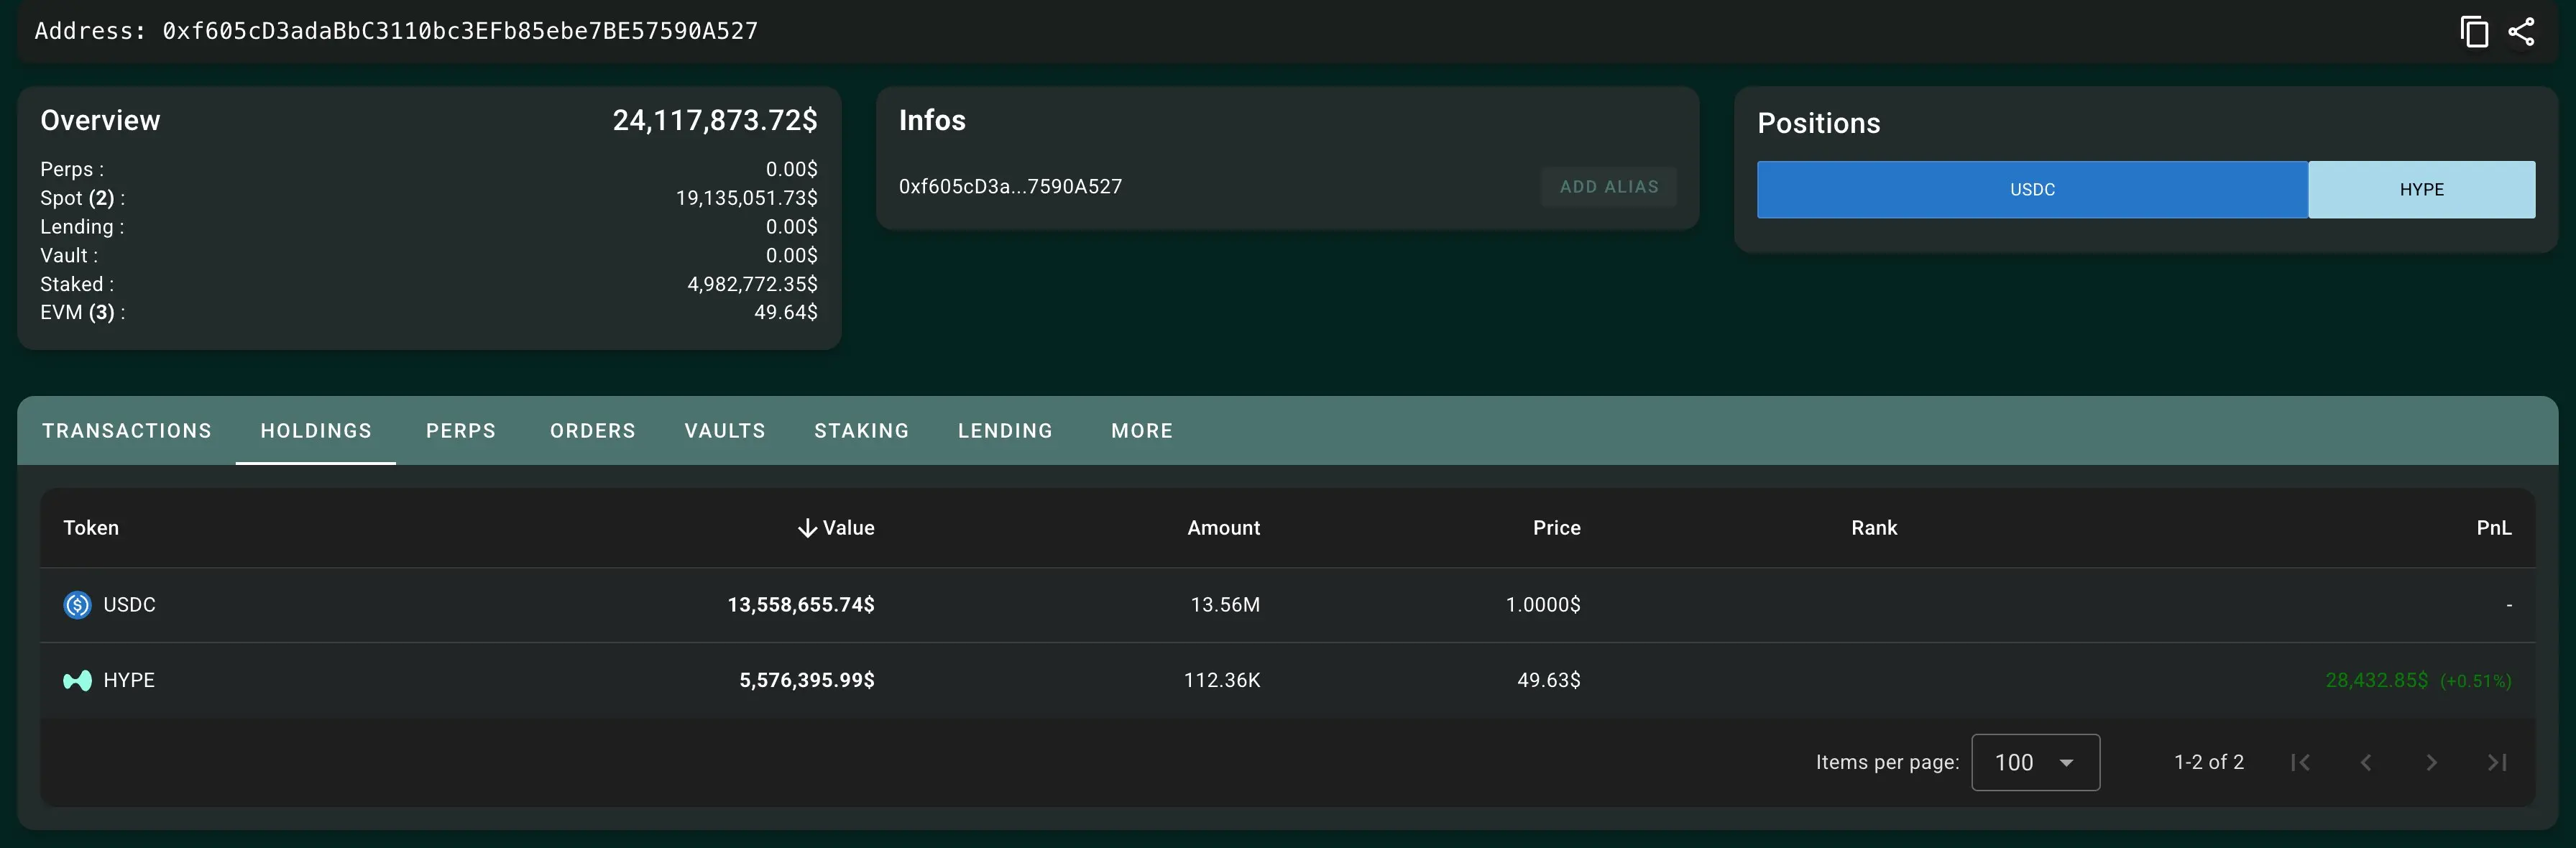Image resolution: width=2576 pixels, height=848 pixels.
Task: Click the USDC token logo icon
Action: click(77, 605)
